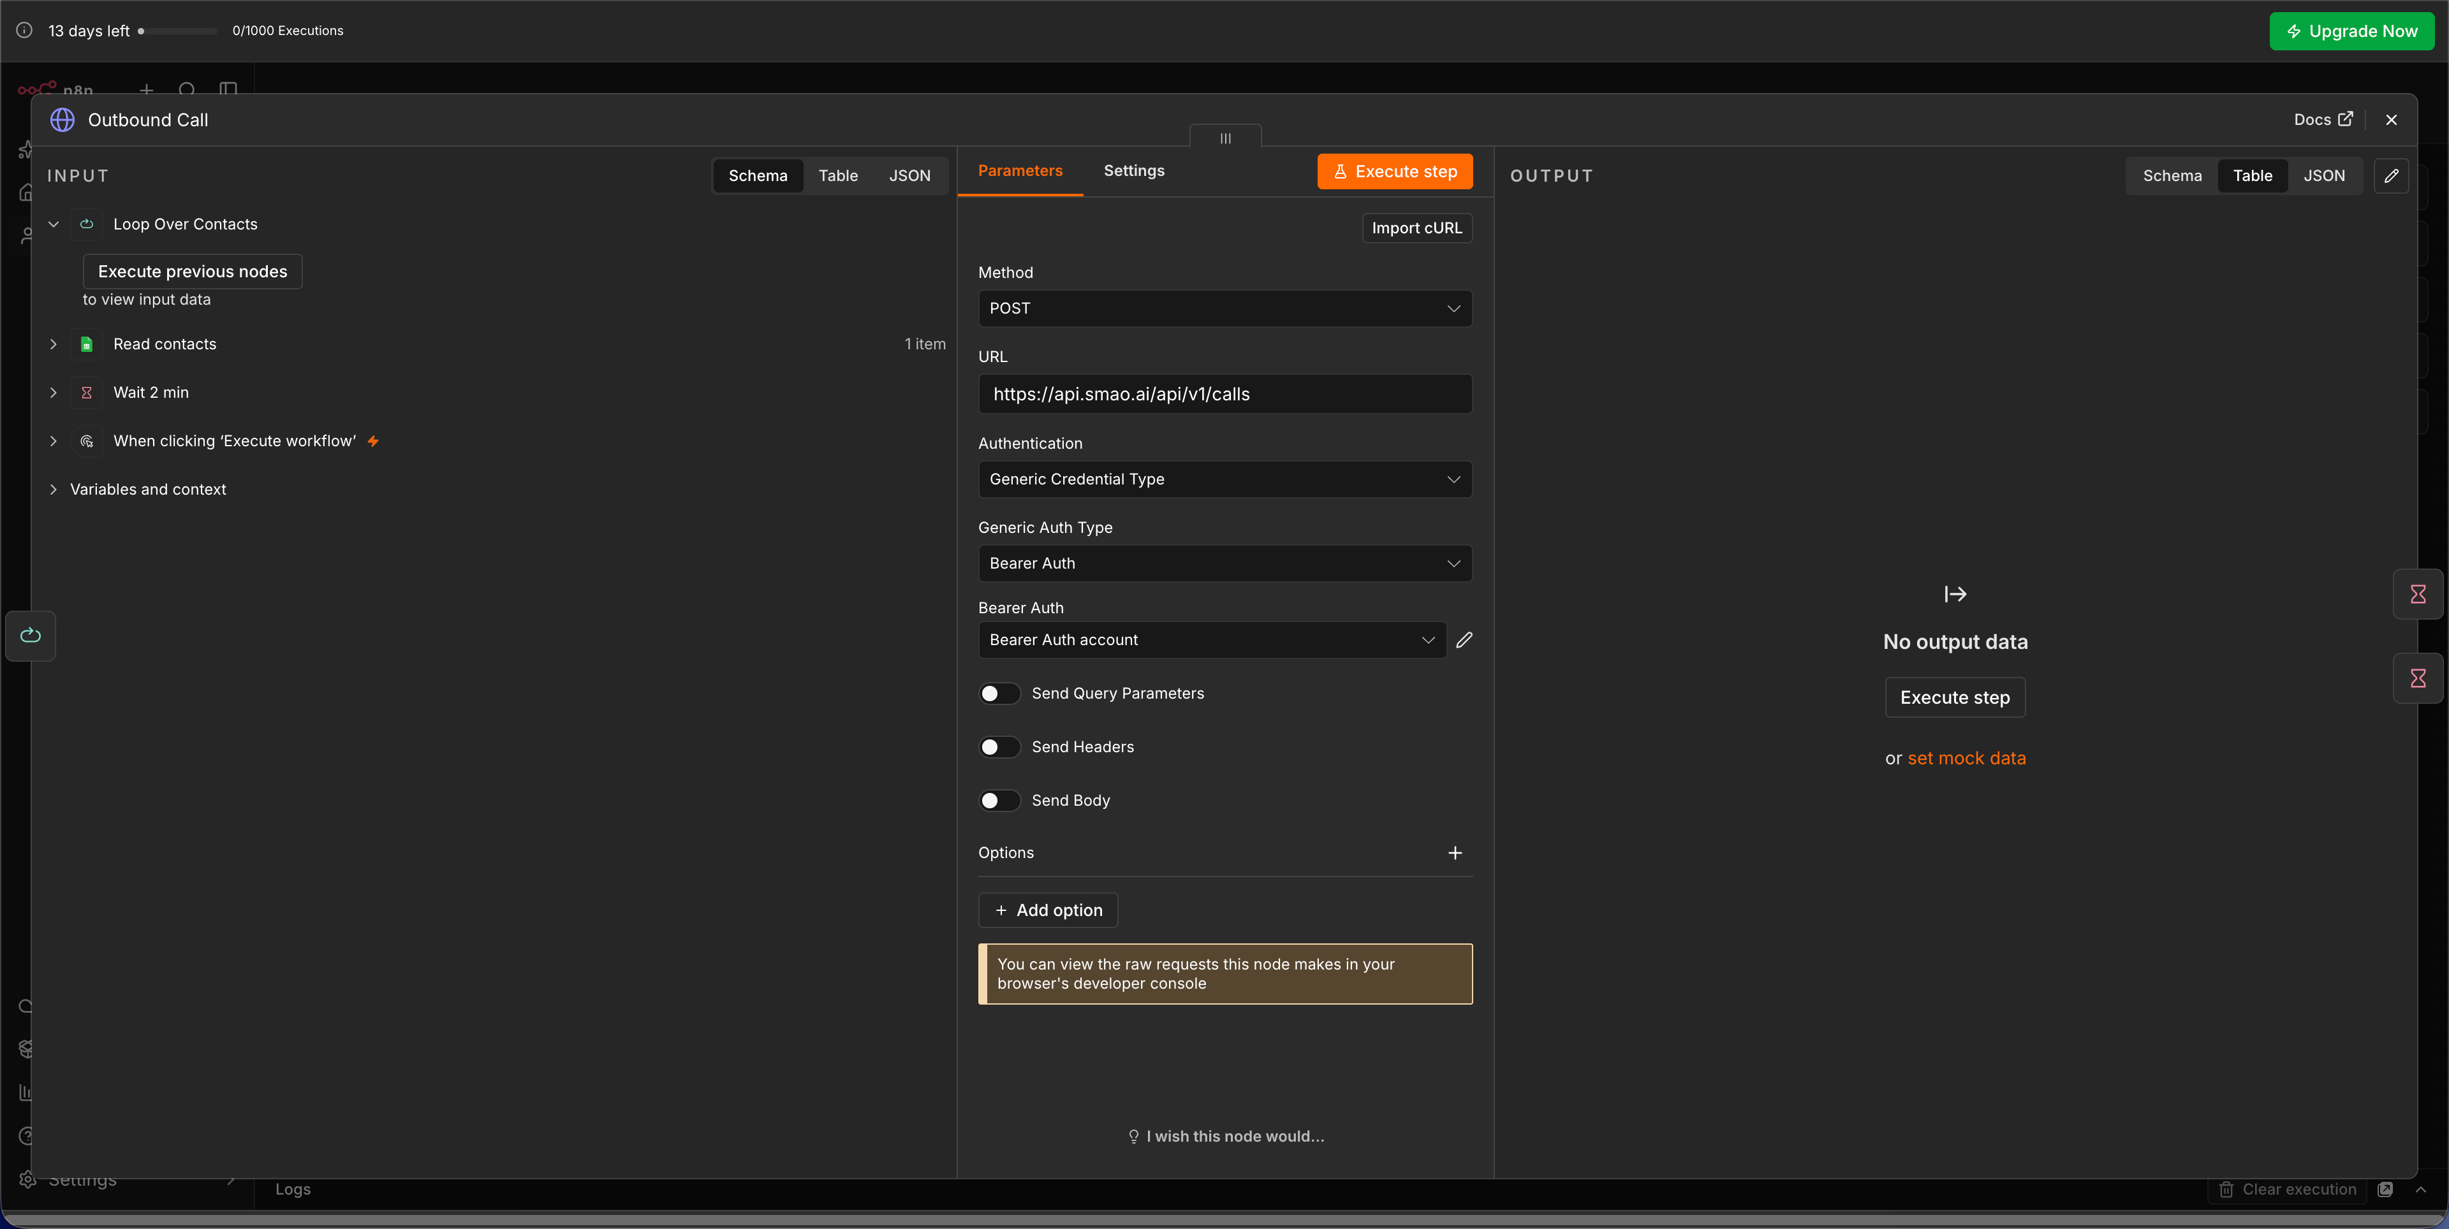Viewport: 2449px width, 1229px height.
Task: Open the Method dropdown showing POST
Action: 1224,308
